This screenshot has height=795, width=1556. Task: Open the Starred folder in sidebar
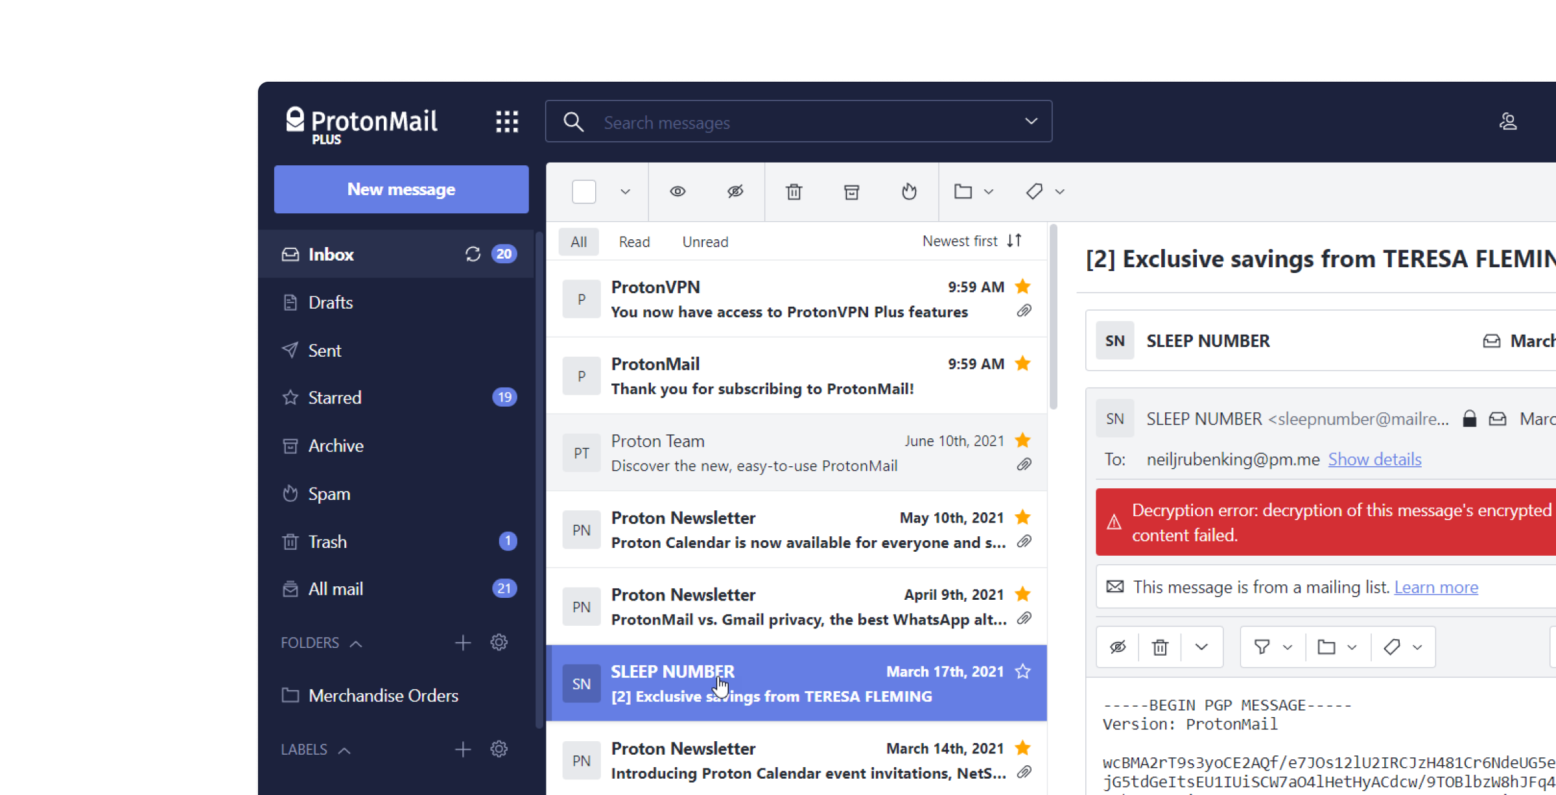335,397
